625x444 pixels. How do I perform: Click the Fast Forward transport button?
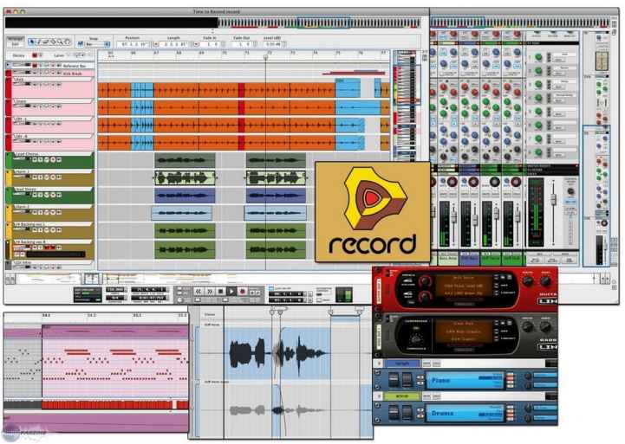click(210, 292)
